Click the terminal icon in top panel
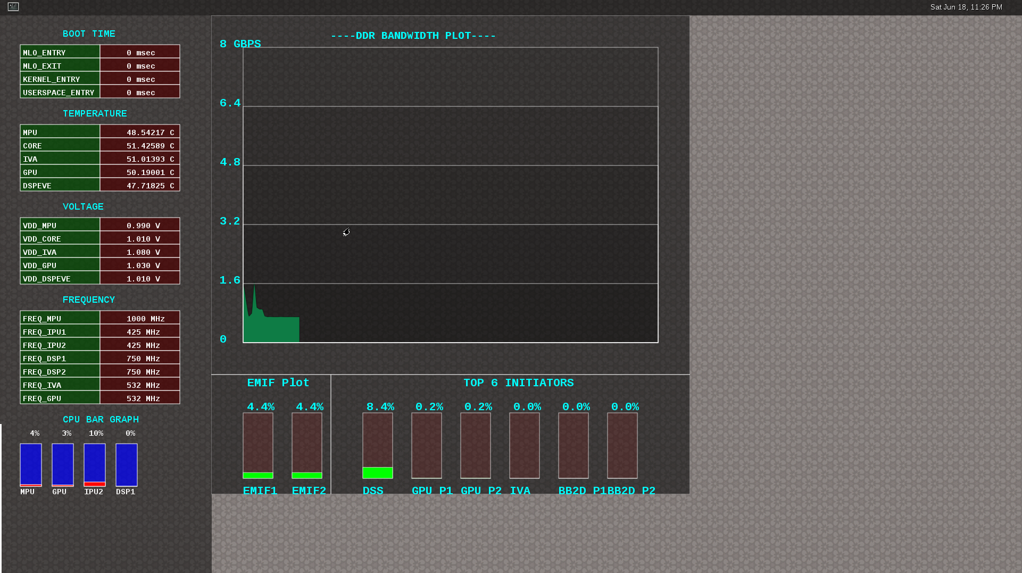The width and height of the screenshot is (1022, 573). [x=13, y=7]
